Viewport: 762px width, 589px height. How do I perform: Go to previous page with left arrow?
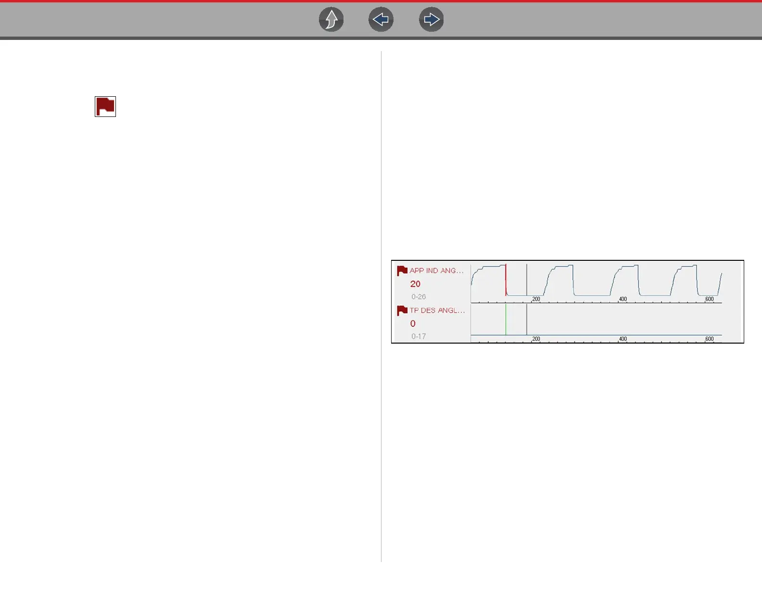[x=381, y=20]
